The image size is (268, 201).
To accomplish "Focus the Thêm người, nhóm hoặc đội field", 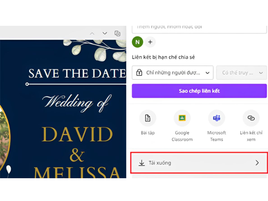I will 199,27.
